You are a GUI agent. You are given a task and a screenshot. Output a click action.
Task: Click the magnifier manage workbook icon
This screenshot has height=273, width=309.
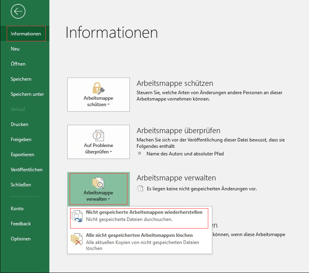[x=98, y=183]
